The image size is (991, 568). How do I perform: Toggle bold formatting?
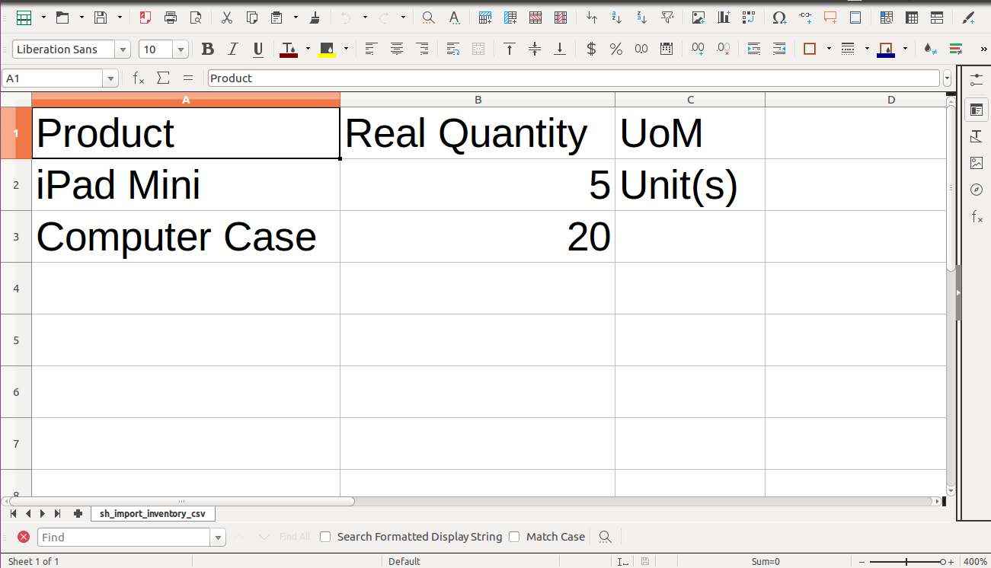208,49
